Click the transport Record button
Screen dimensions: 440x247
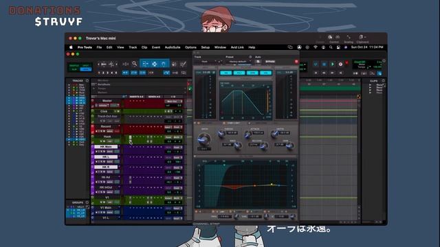(x=340, y=64)
